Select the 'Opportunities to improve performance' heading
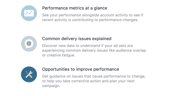The height and width of the screenshot is (96, 172). pos(81,69)
